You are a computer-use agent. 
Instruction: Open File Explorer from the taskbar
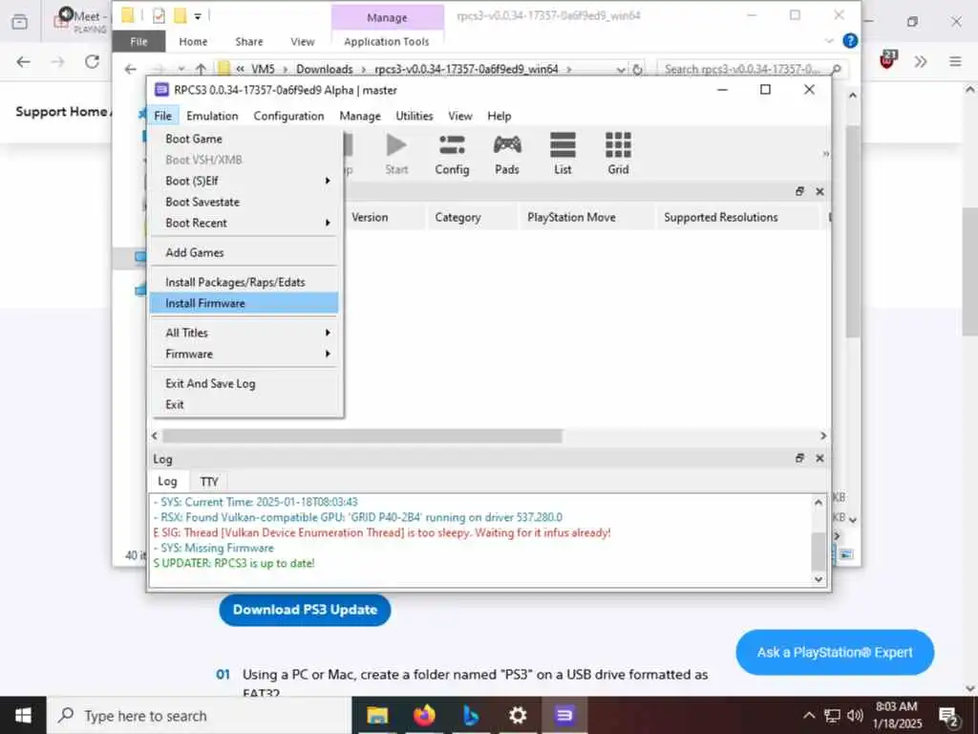tap(376, 715)
